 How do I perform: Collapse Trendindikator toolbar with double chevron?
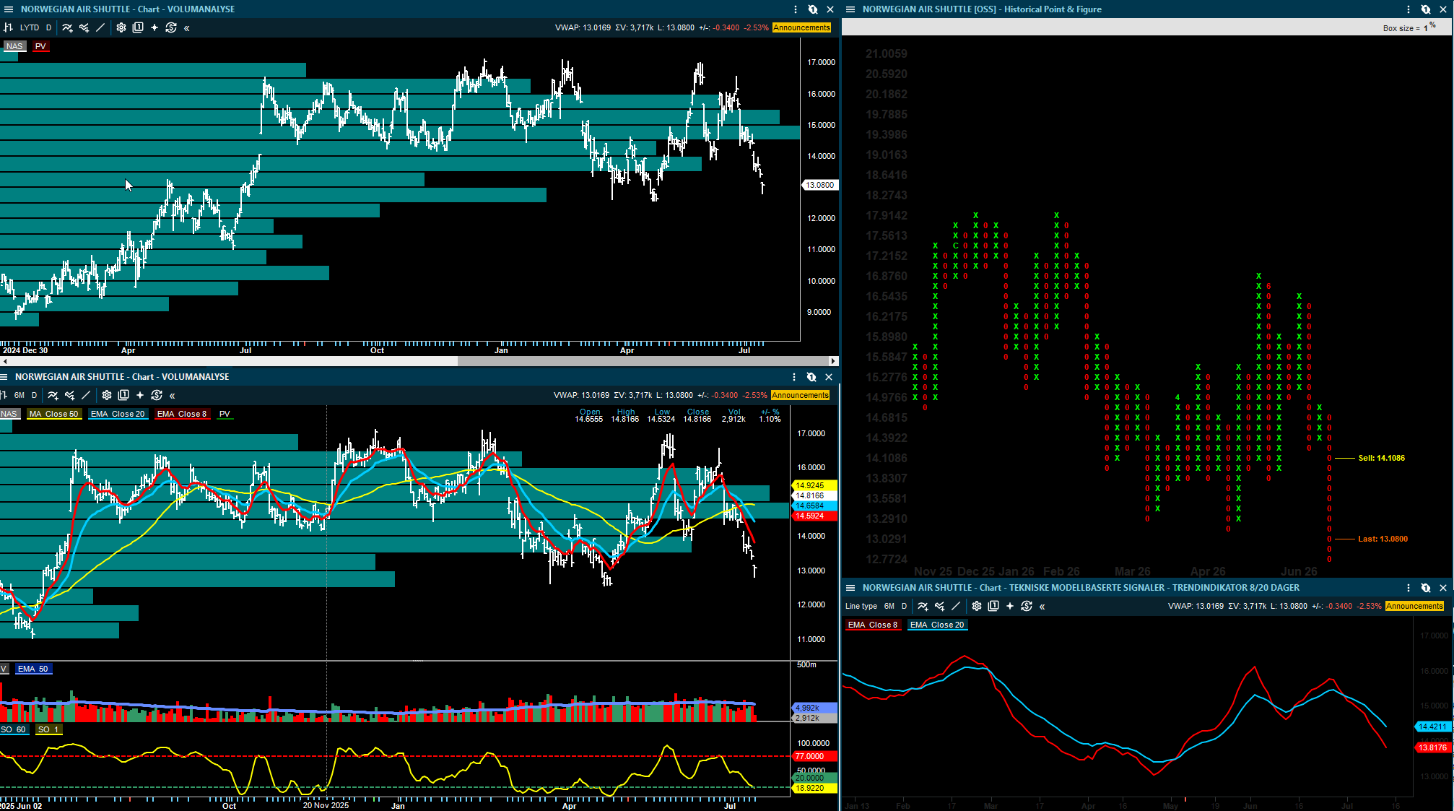1042,607
